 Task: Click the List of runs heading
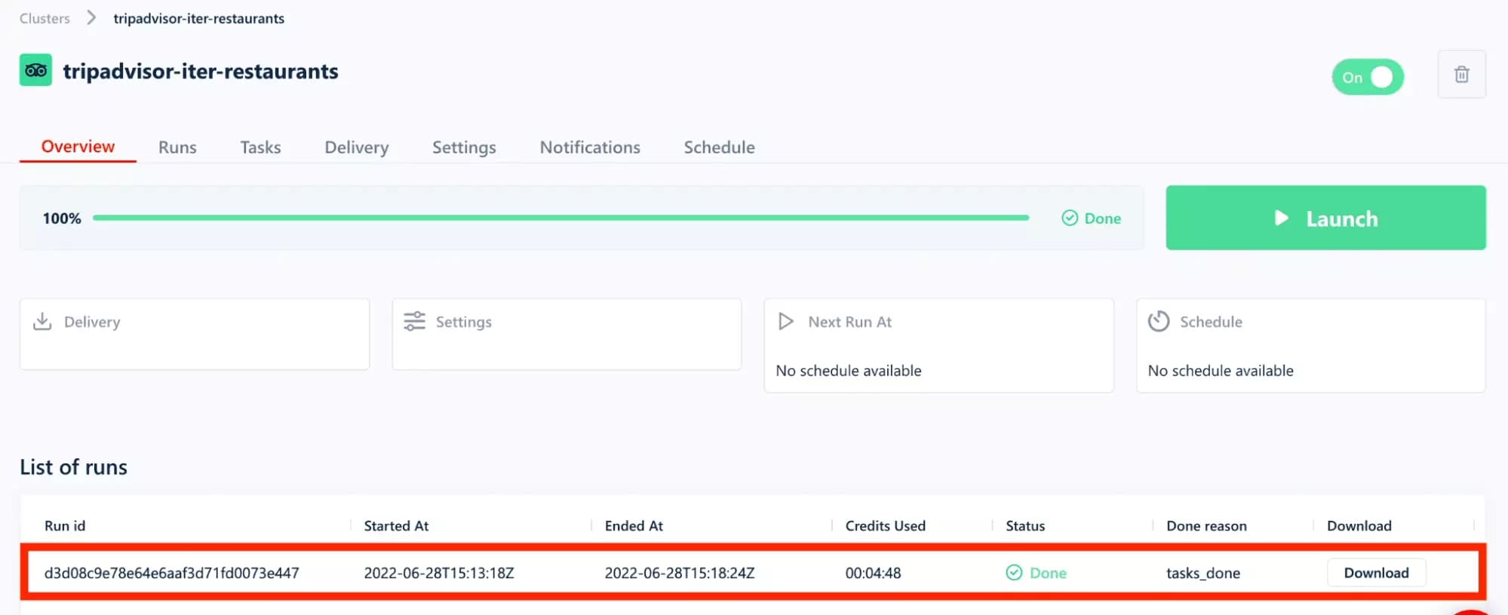[73, 467]
